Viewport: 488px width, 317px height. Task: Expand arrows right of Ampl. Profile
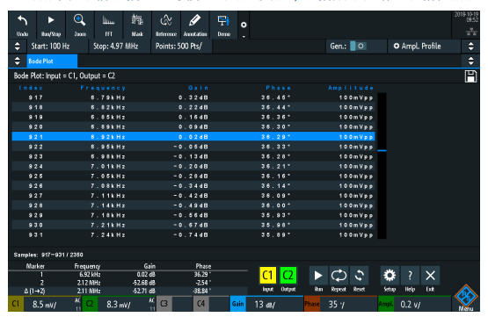[x=471, y=47]
